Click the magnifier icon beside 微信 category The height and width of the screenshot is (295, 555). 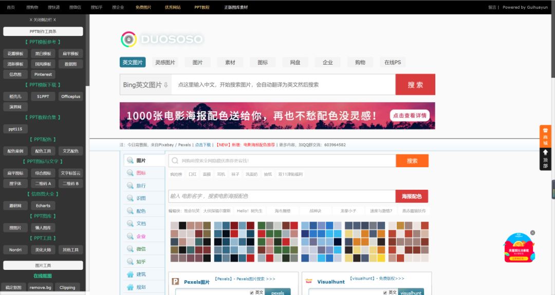130,249
